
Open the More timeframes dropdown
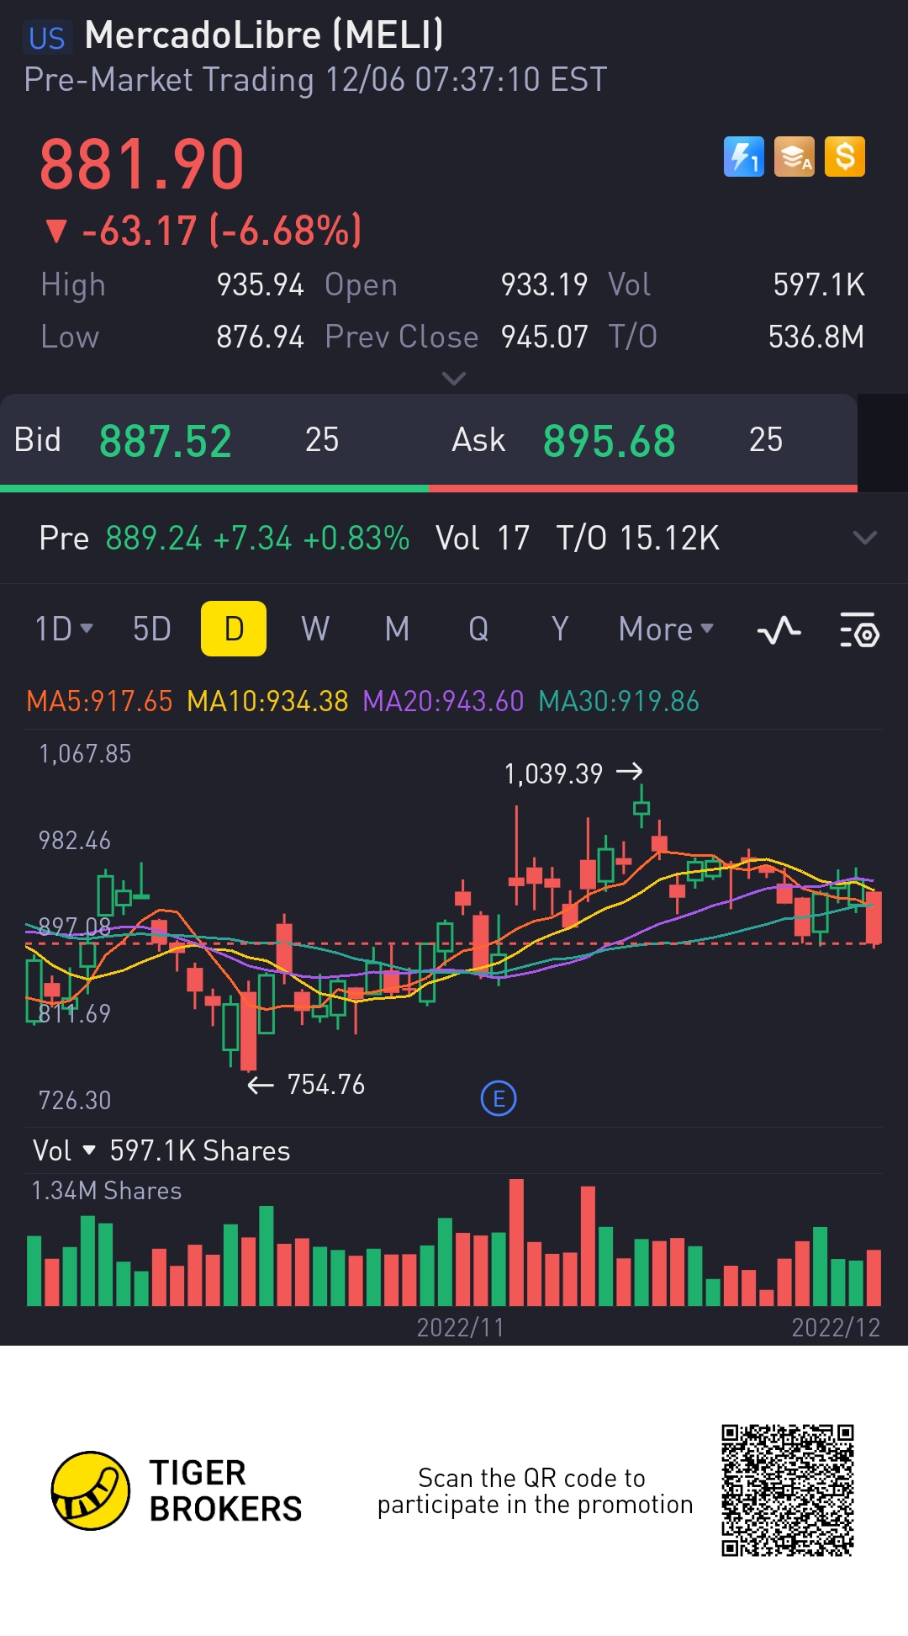(666, 629)
